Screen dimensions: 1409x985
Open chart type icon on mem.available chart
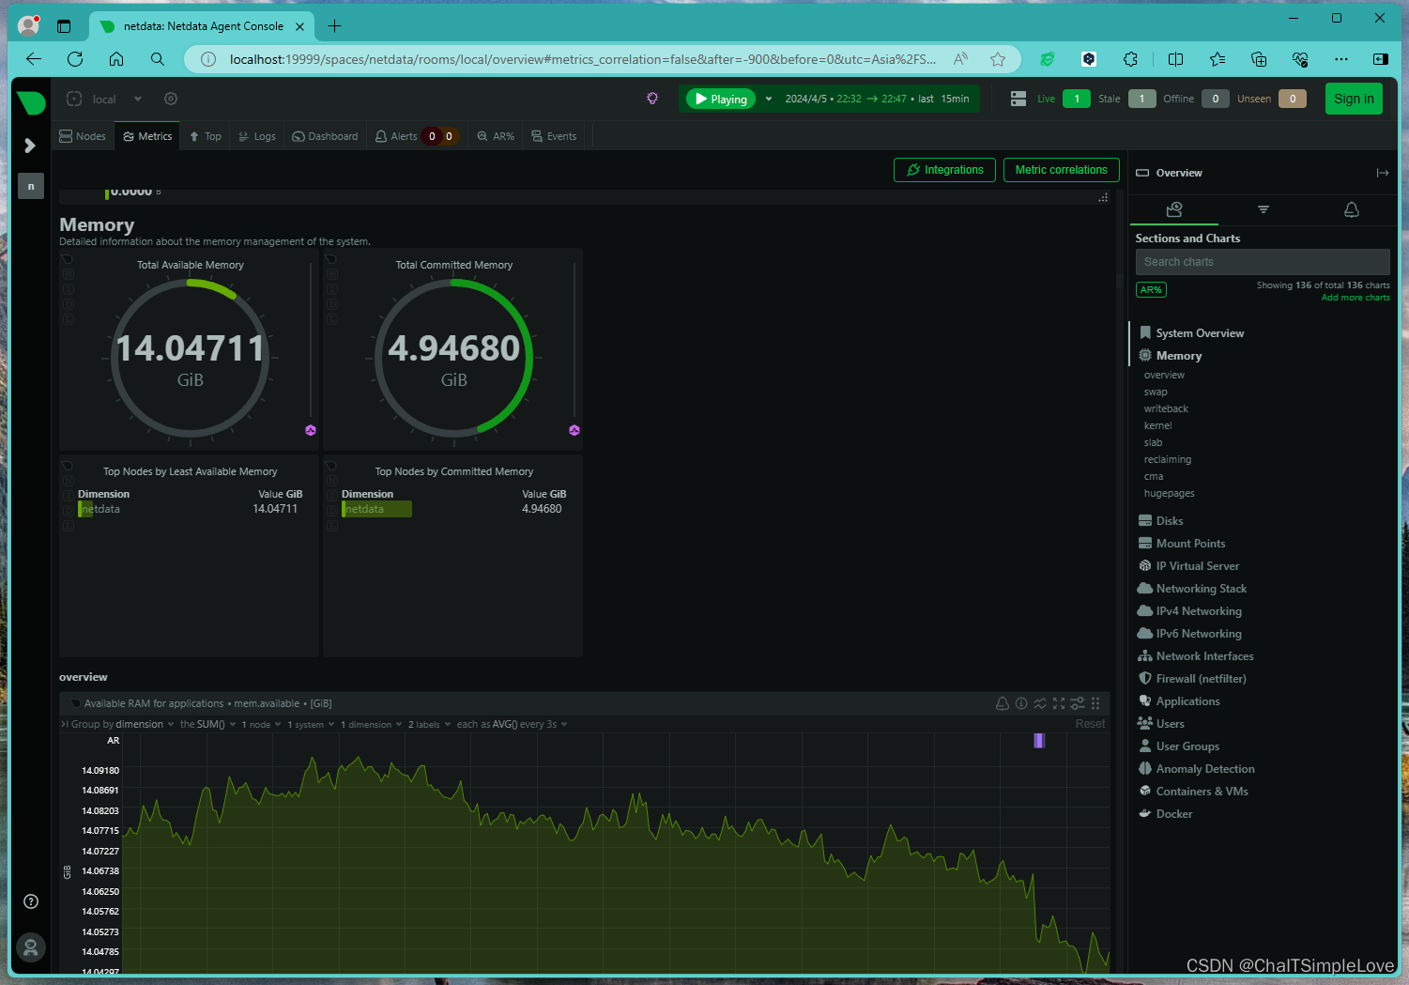pyautogui.click(x=1040, y=703)
